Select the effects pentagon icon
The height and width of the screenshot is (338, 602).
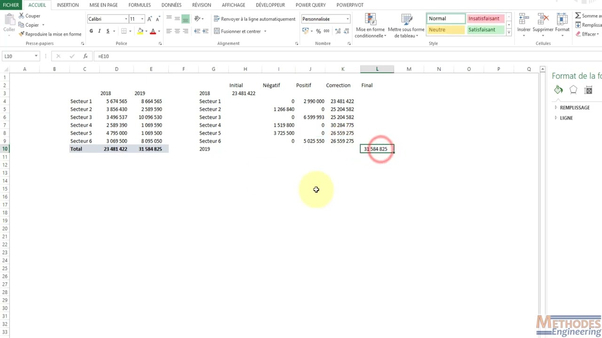tap(573, 90)
